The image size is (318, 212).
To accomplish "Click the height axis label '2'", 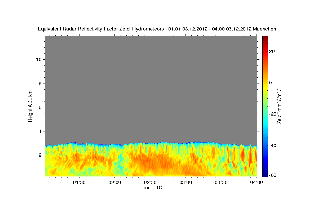I will click(x=40, y=155).
